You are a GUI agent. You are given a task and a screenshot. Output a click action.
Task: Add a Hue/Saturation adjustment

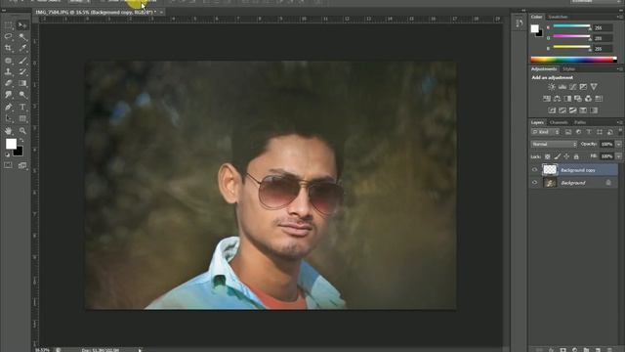[x=547, y=99]
